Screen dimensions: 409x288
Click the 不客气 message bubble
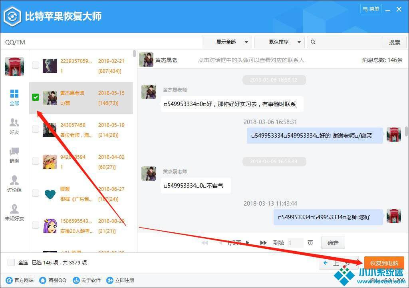(x=196, y=186)
